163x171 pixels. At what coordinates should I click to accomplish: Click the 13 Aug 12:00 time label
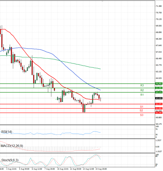[x=89, y=169]
